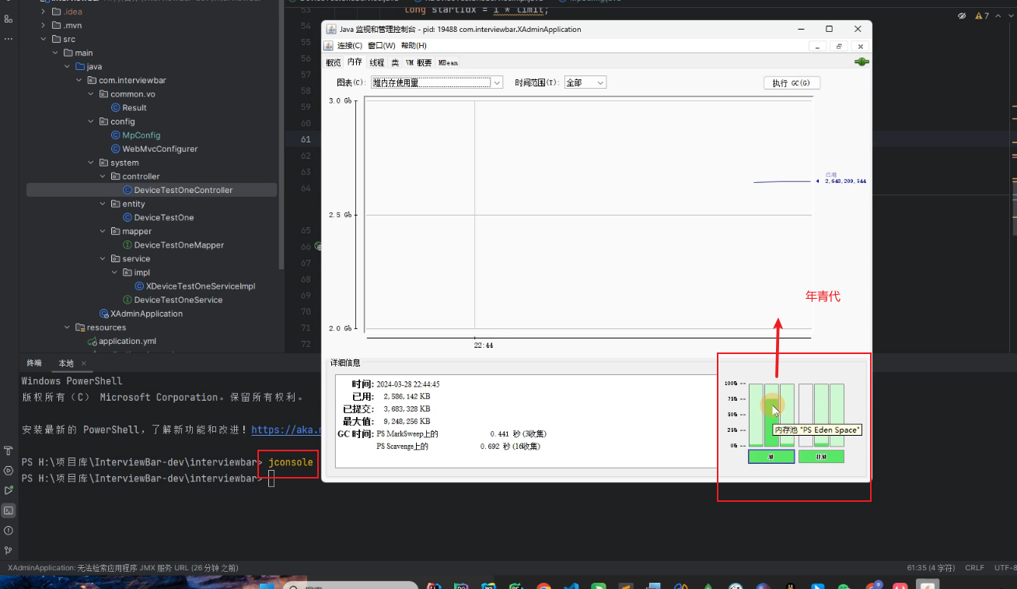Collapse the mapper package

[x=103, y=231]
